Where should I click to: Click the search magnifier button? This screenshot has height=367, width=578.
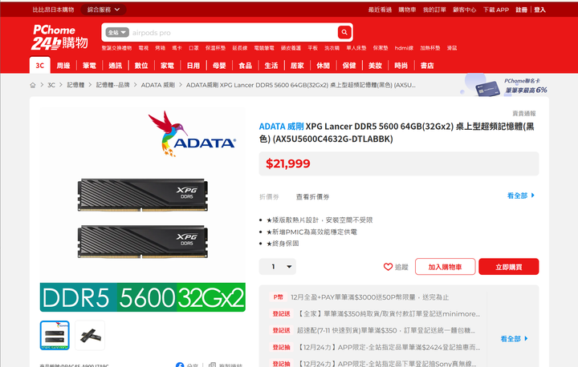tap(344, 33)
